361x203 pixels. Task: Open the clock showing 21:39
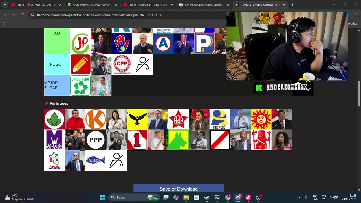tap(349, 197)
